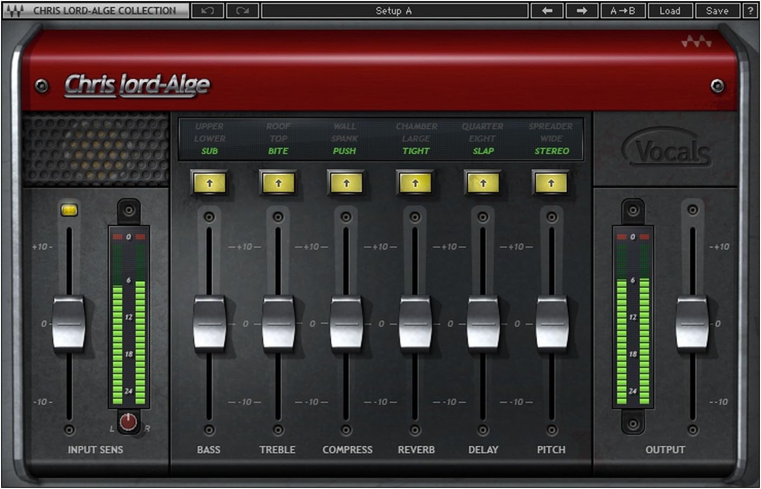The width and height of the screenshot is (761, 489).
Task: Click the left preset arrow icon
Action: pos(547,10)
